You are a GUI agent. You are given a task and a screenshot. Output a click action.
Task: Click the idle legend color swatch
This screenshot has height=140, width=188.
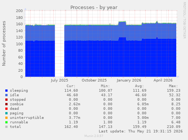[x=6, y=95]
